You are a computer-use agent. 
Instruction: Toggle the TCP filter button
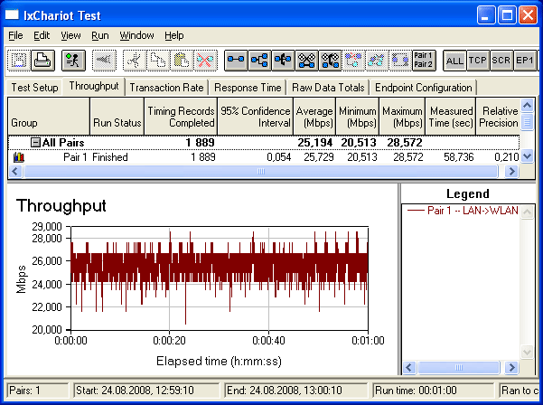[478, 61]
